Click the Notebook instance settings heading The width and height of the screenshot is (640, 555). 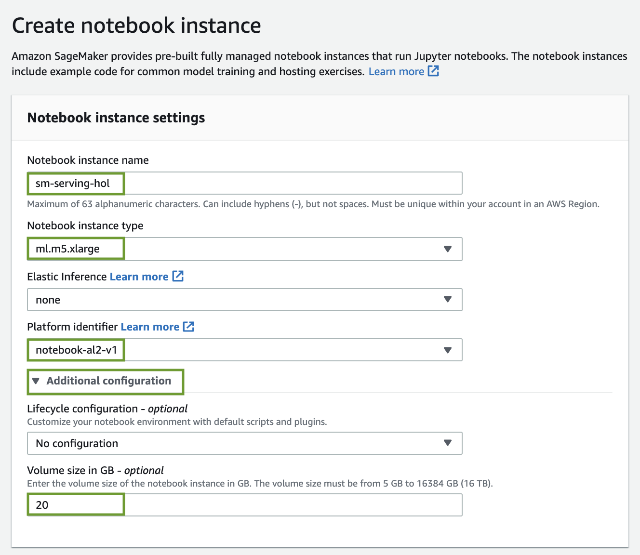point(116,118)
